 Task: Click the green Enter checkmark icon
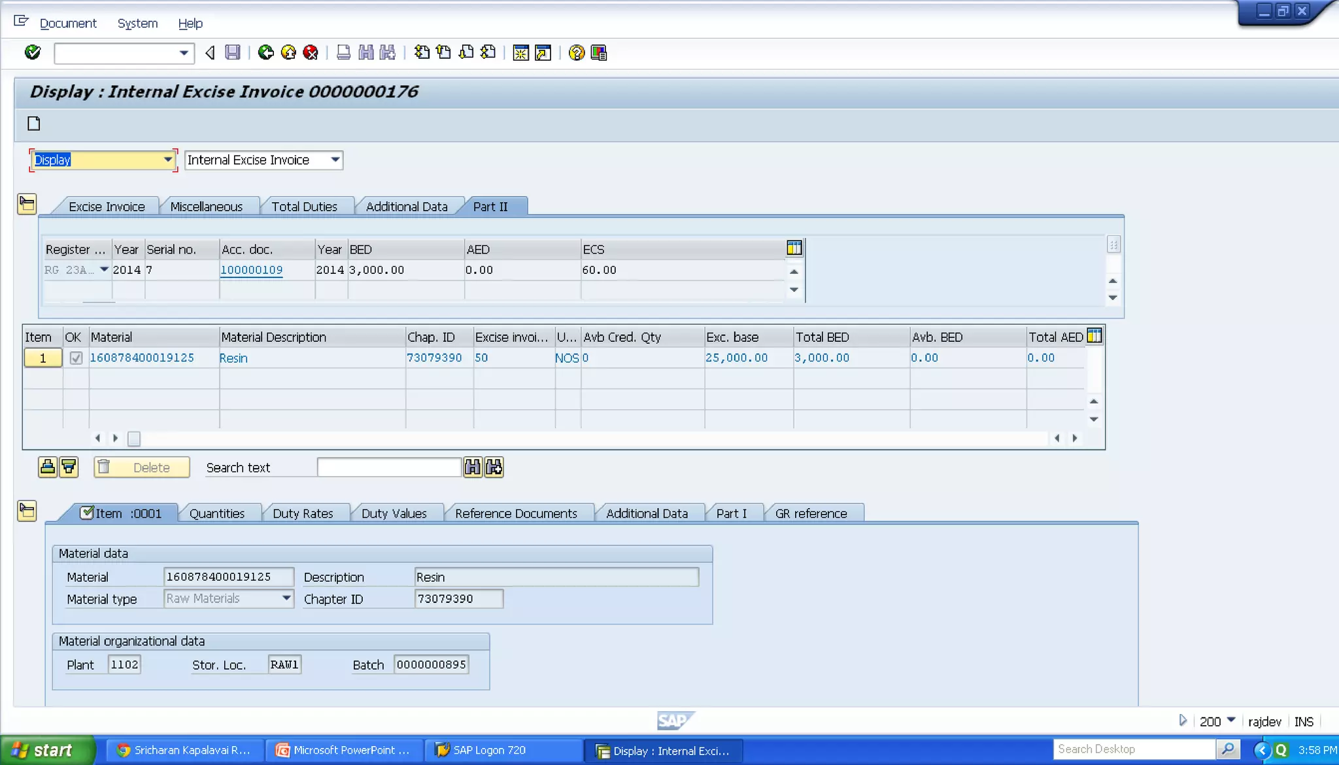(33, 52)
